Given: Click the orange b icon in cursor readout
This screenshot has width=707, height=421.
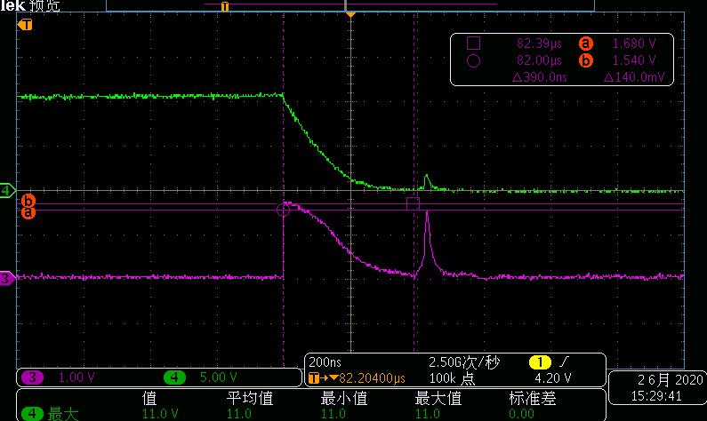Looking at the screenshot, I should pyautogui.click(x=585, y=60).
